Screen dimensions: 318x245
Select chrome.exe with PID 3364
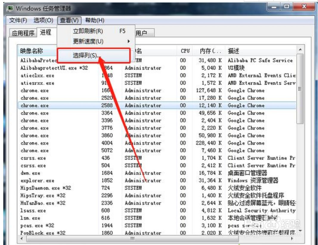(157, 113)
